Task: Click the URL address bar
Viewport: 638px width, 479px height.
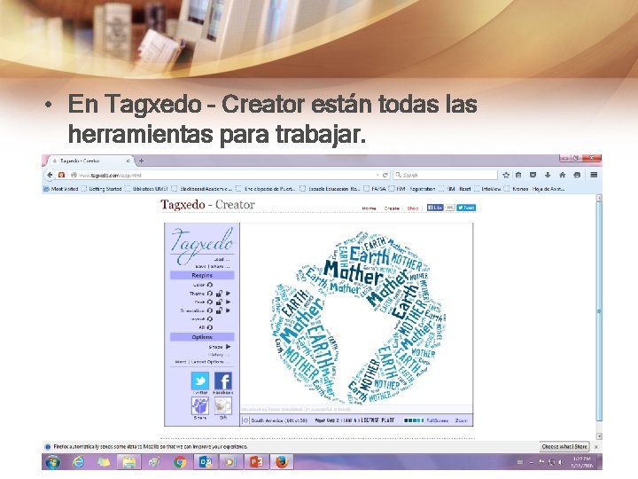Action: [226, 175]
